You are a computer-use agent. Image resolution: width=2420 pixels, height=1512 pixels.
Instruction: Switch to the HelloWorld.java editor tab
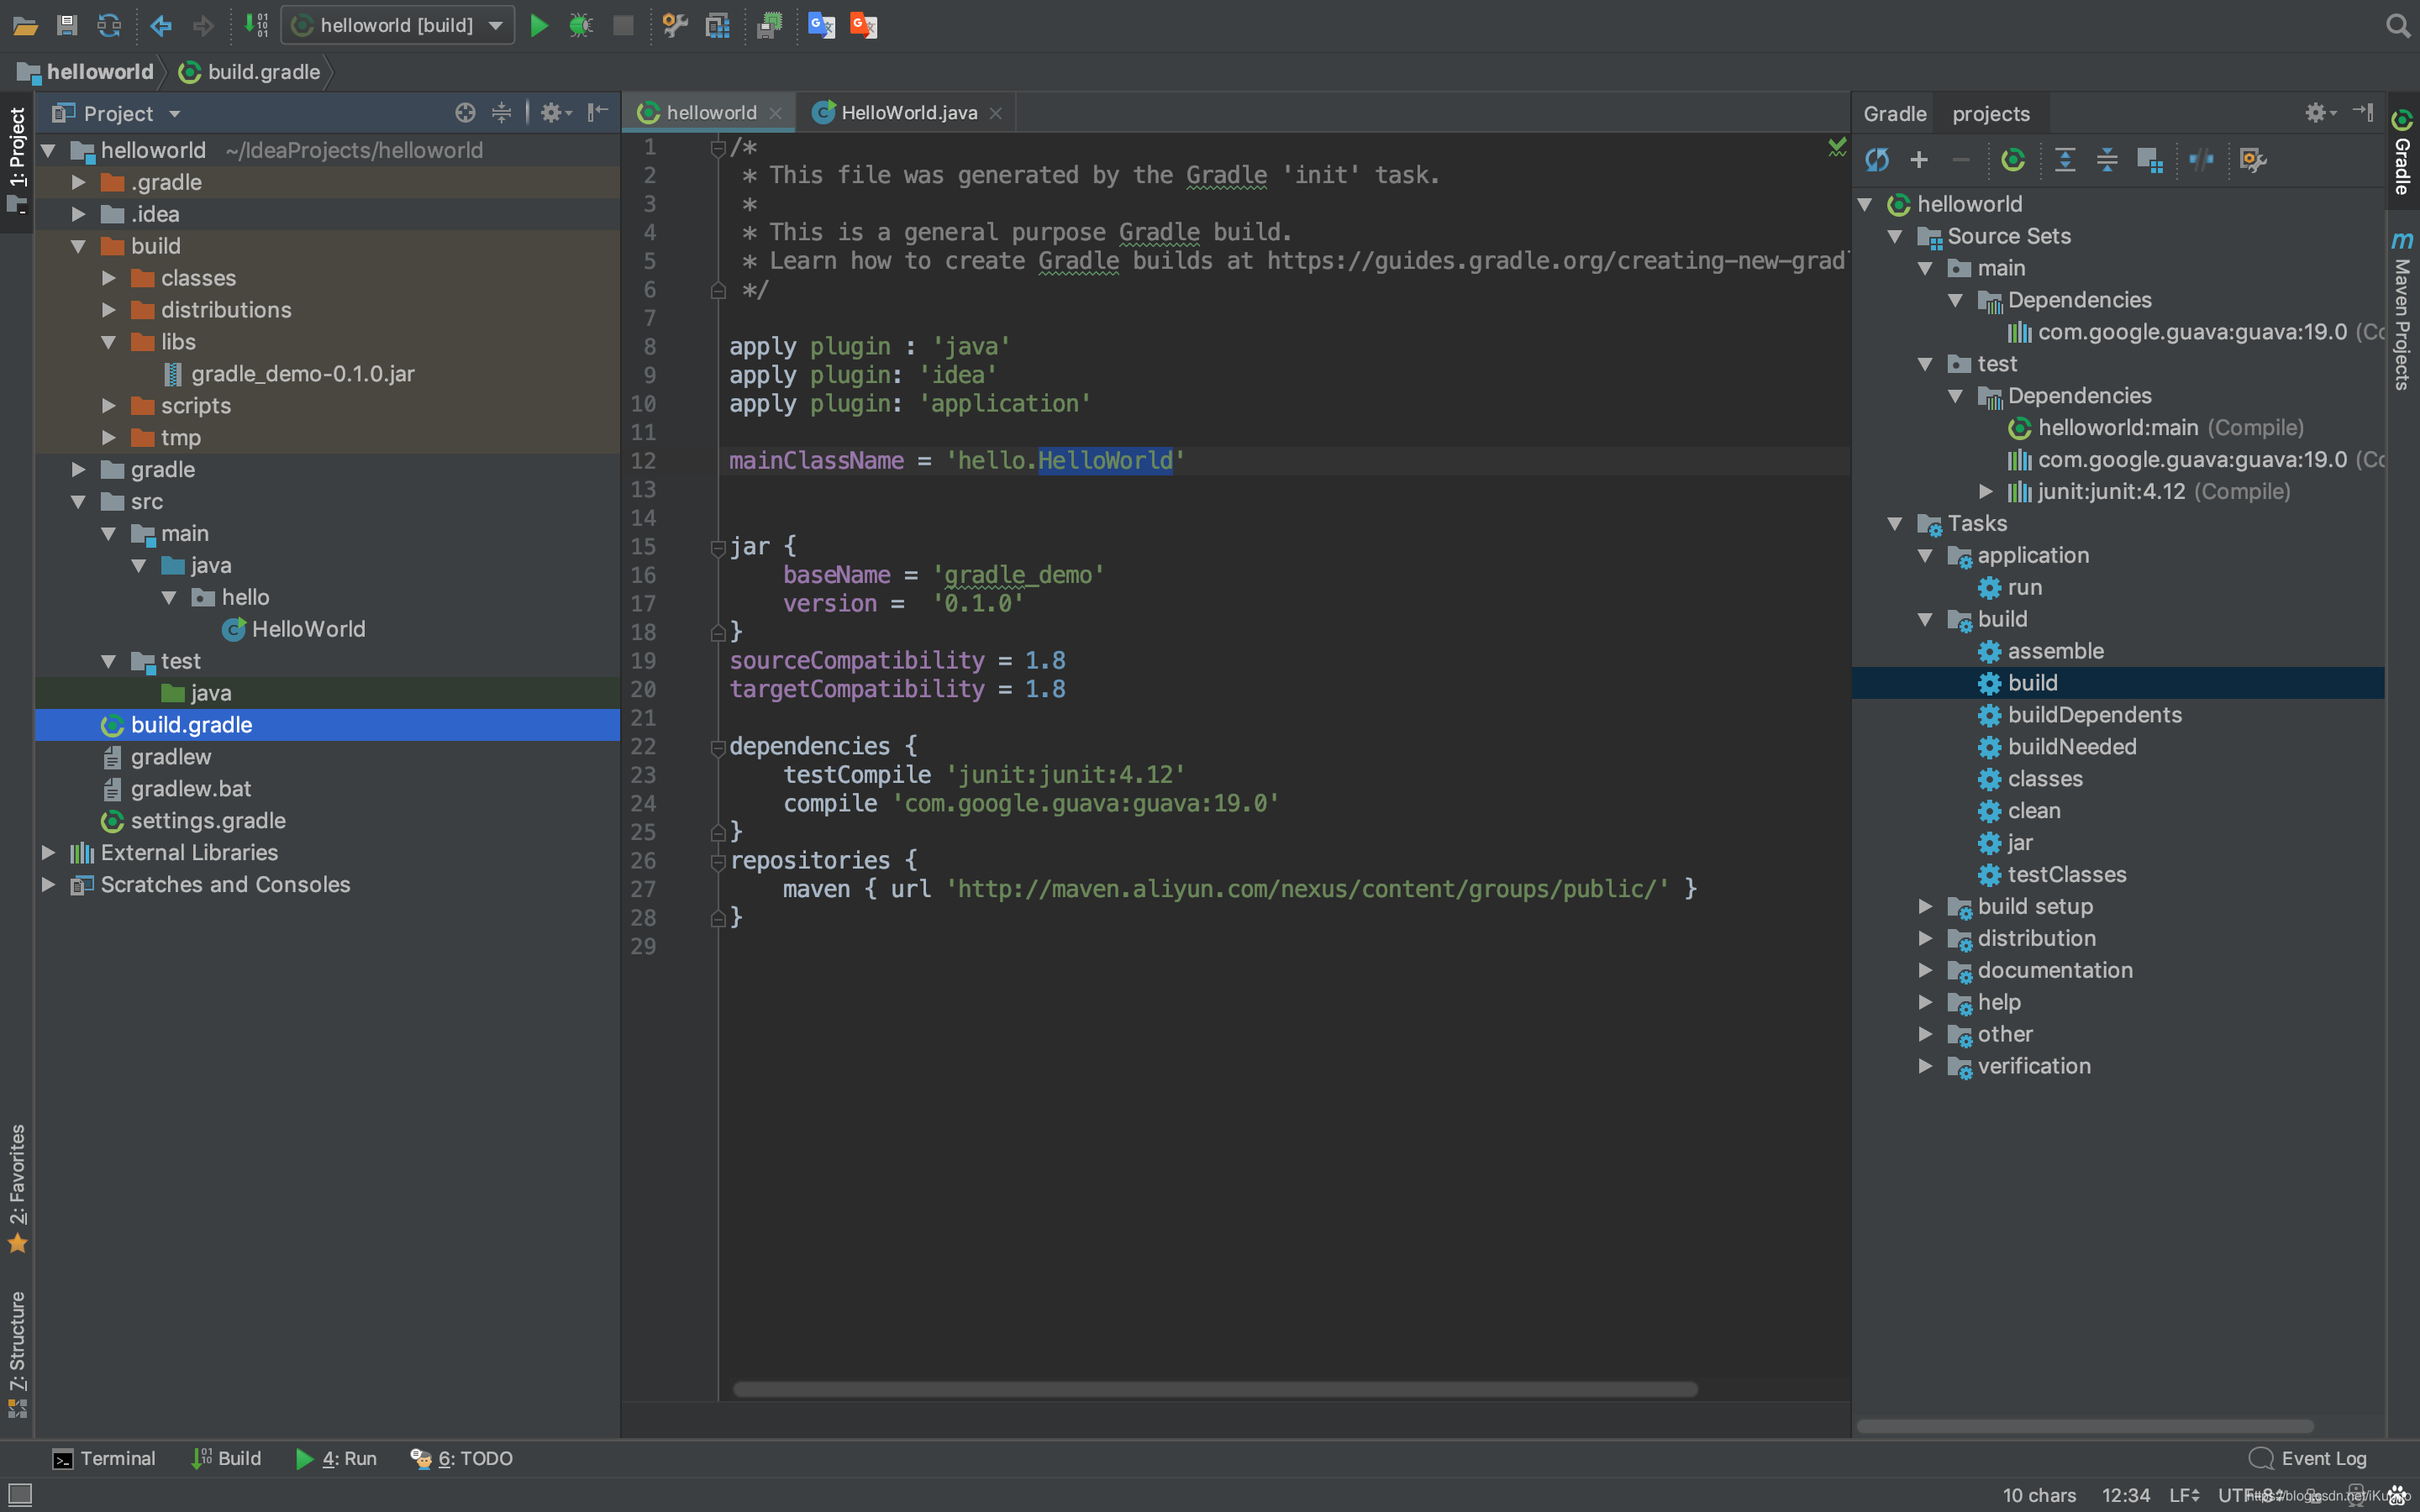(x=908, y=113)
